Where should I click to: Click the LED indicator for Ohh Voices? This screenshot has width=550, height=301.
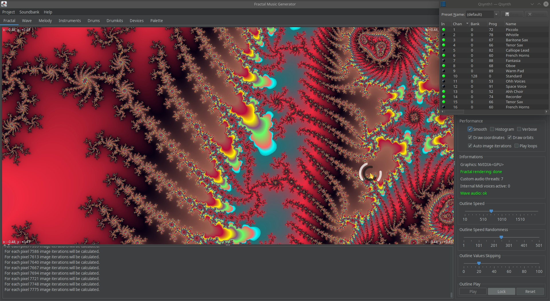[x=444, y=81]
